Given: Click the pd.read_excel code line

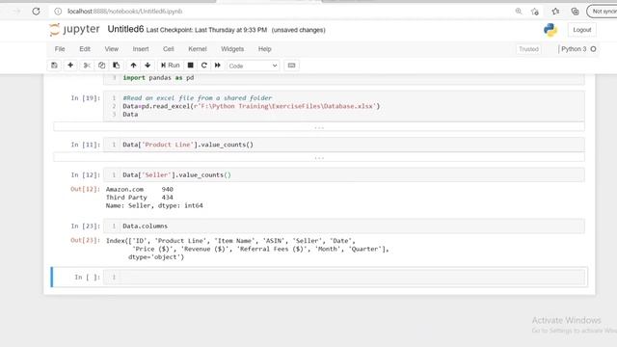Looking at the screenshot, I should (x=251, y=106).
